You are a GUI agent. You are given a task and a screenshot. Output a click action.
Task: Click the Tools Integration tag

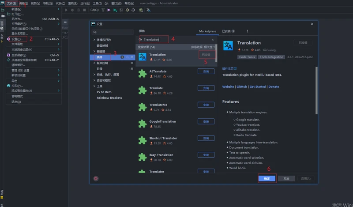tap(271, 57)
